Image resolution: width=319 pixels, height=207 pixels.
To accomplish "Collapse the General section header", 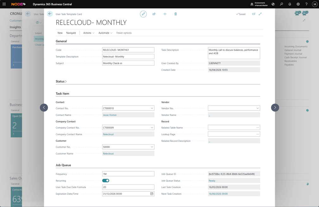I will [x=61, y=41].
